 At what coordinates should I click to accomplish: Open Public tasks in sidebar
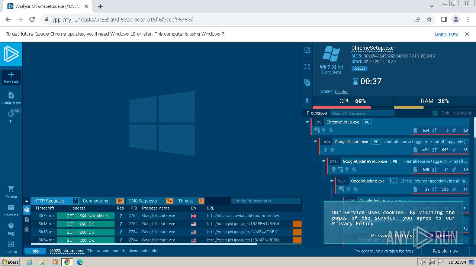[11, 98]
